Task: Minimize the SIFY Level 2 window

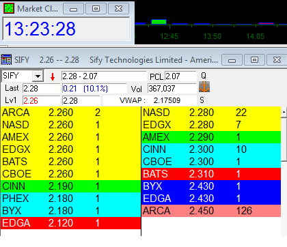Action: pos(232,60)
